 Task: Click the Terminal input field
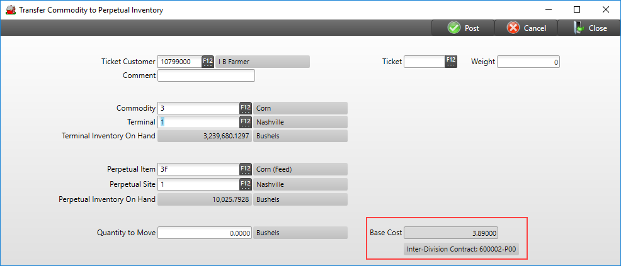[x=198, y=122]
